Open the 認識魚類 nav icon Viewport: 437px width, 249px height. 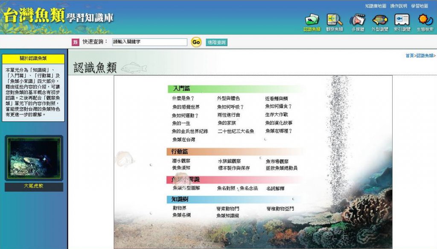[312, 22]
